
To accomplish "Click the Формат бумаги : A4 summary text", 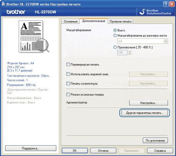I will click(x=20, y=63).
